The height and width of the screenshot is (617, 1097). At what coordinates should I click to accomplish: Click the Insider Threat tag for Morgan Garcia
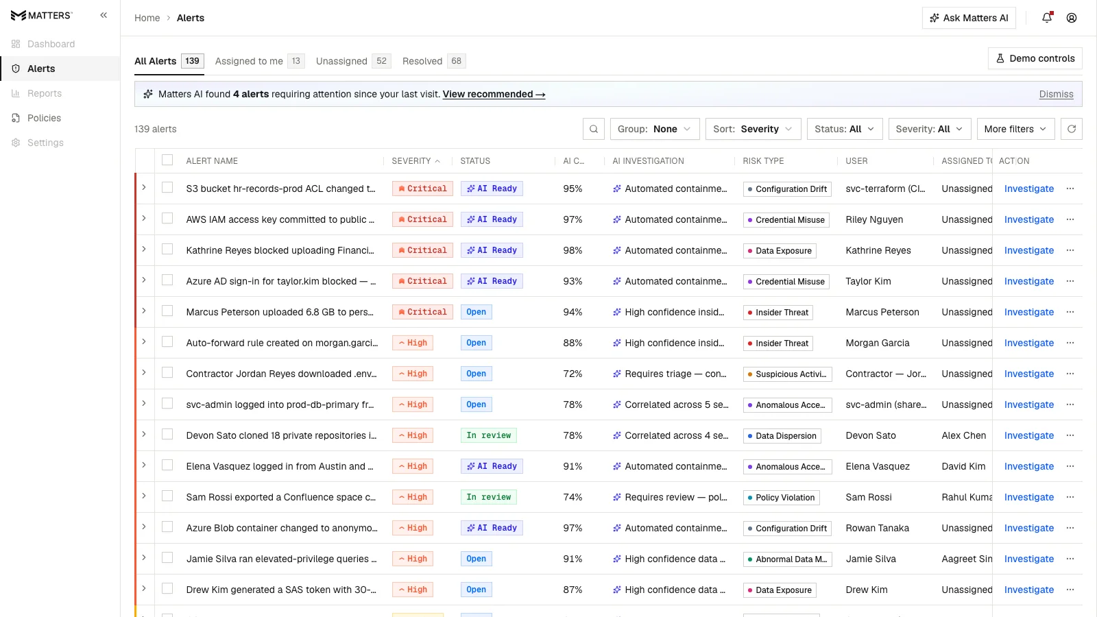tap(778, 343)
